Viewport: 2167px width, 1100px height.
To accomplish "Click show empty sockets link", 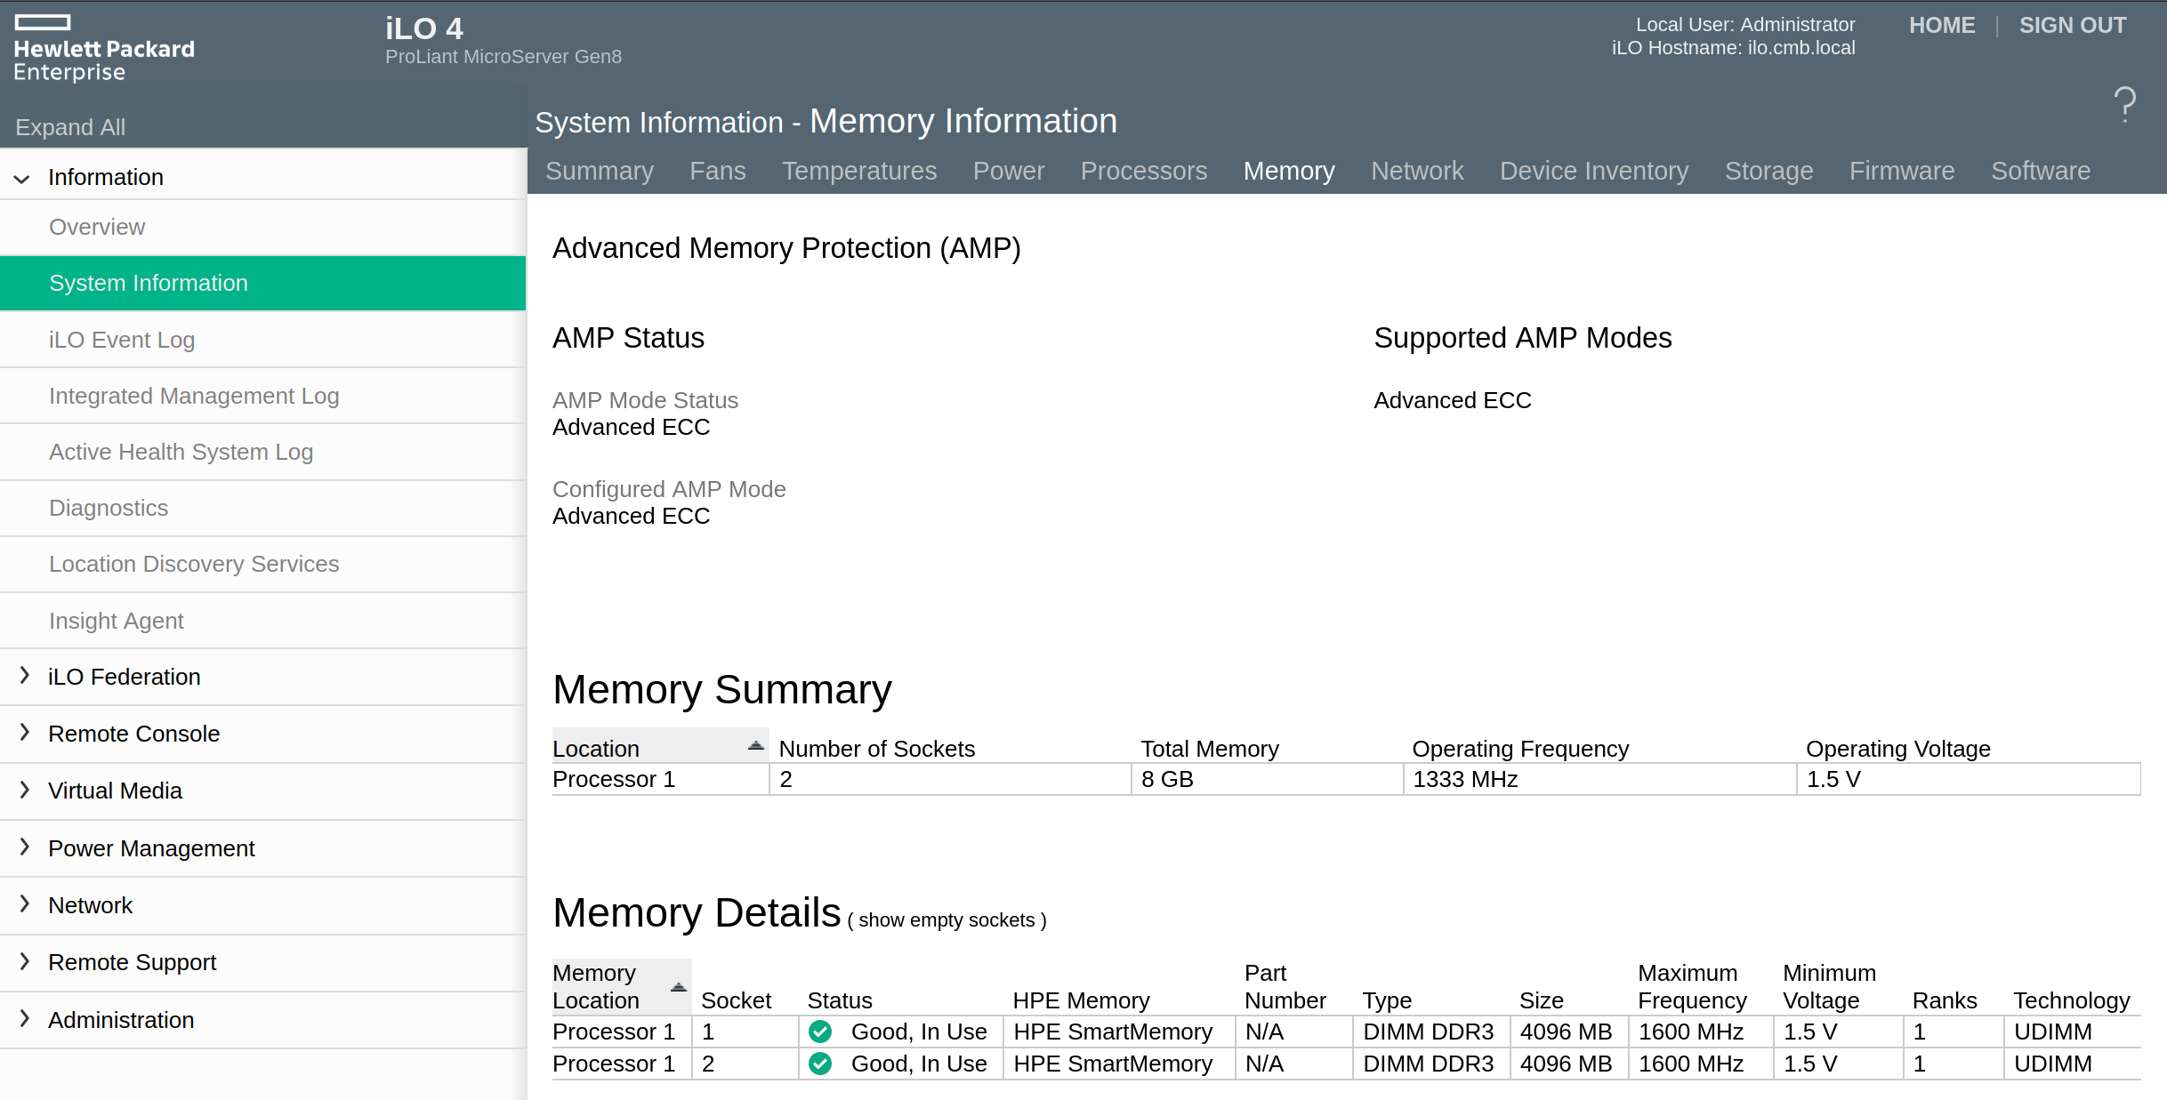I will (x=947, y=920).
